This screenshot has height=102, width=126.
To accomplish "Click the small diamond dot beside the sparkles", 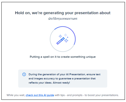I will point(68,37).
